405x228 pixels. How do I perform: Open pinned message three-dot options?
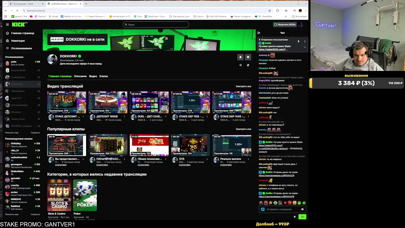[305, 41]
